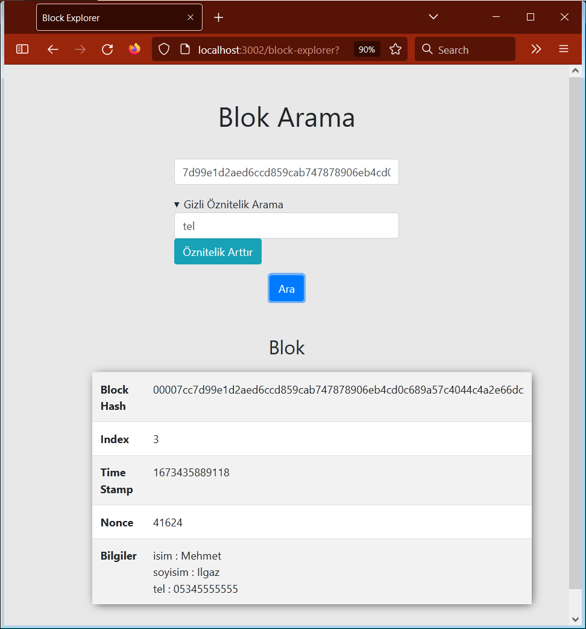Image resolution: width=586 pixels, height=629 pixels.
Task: Click the overflow chevron in the toolbar
Action: pos(537,49)
